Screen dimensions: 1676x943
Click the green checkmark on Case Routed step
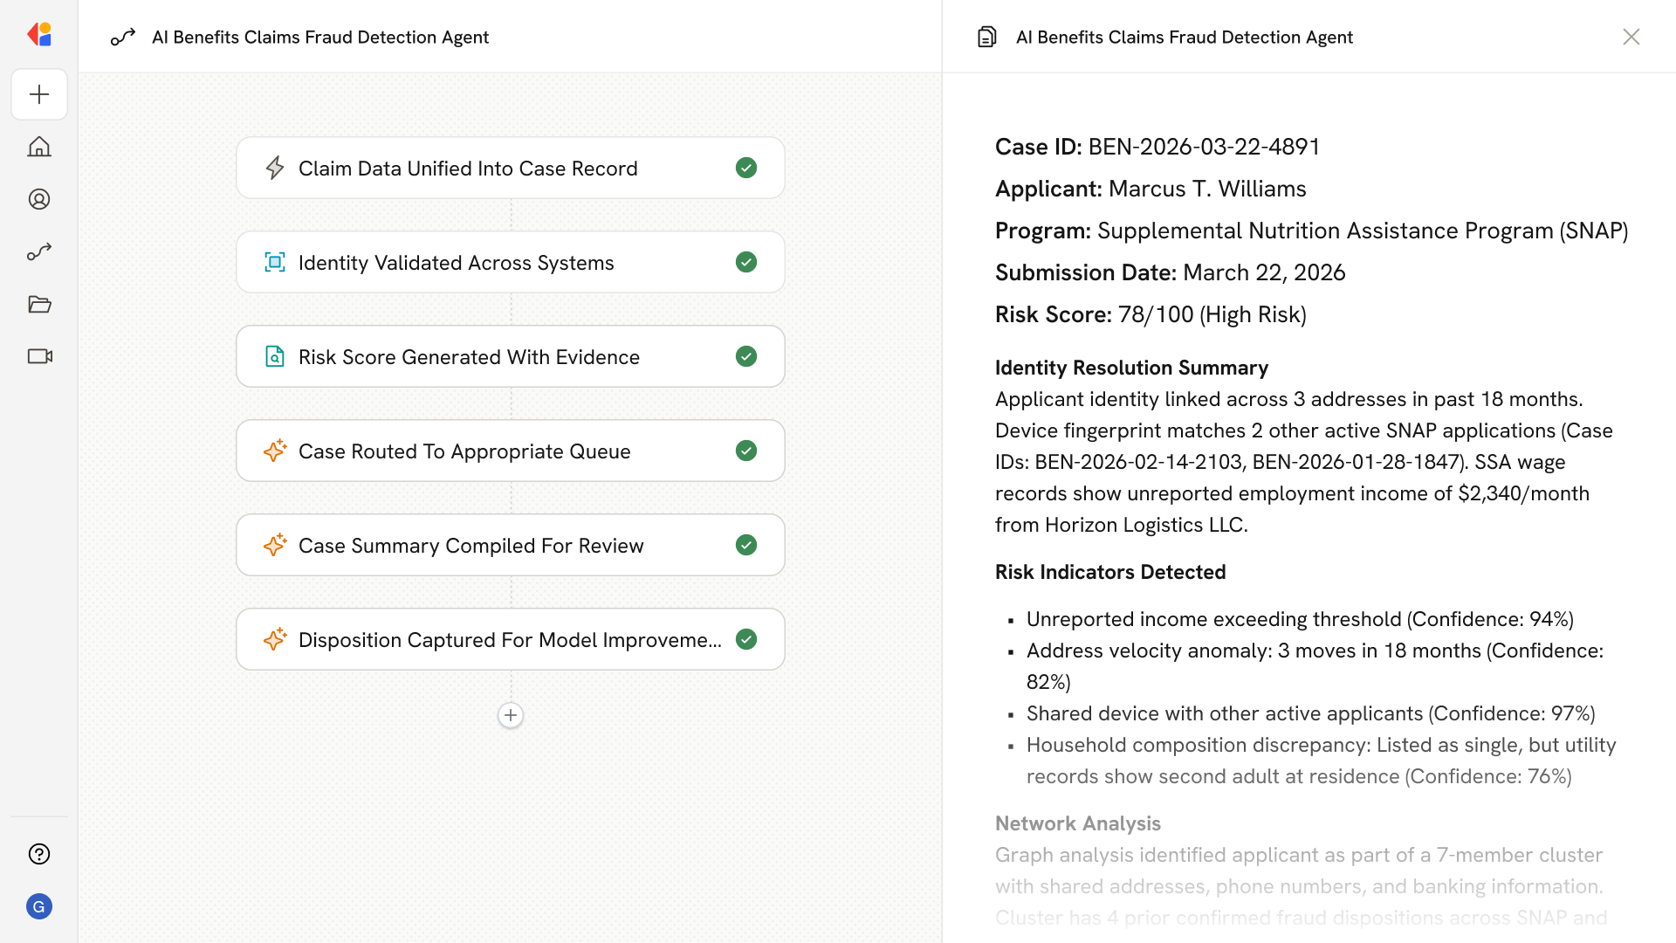tap(746, 451)
